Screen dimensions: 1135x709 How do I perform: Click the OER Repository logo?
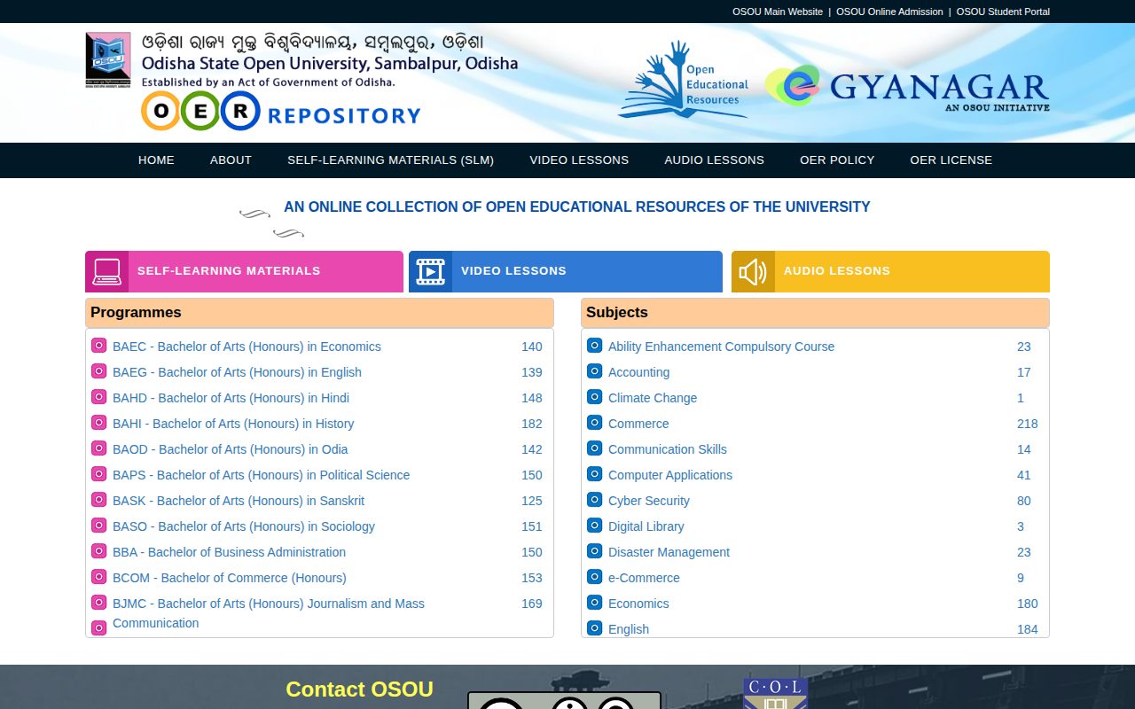click(281, 112)
